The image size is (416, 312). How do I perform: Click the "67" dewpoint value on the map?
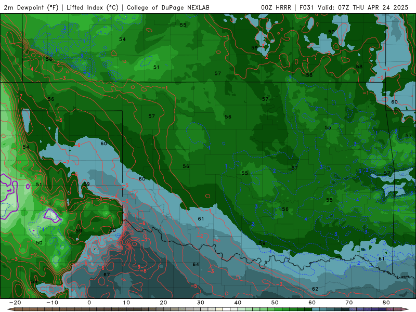pos(107,275)
